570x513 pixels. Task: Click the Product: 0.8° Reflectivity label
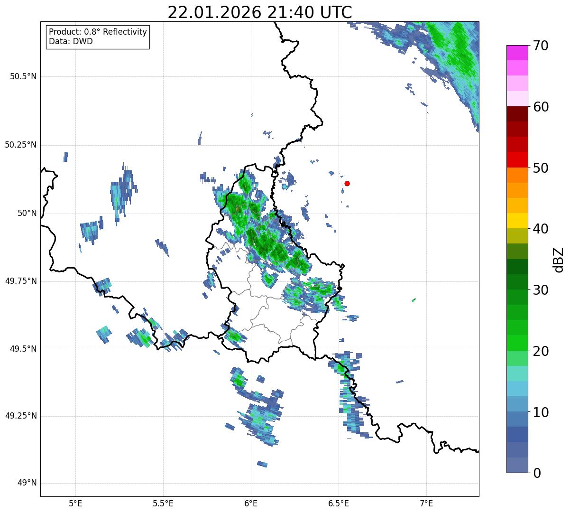click(x=98, y=32)
